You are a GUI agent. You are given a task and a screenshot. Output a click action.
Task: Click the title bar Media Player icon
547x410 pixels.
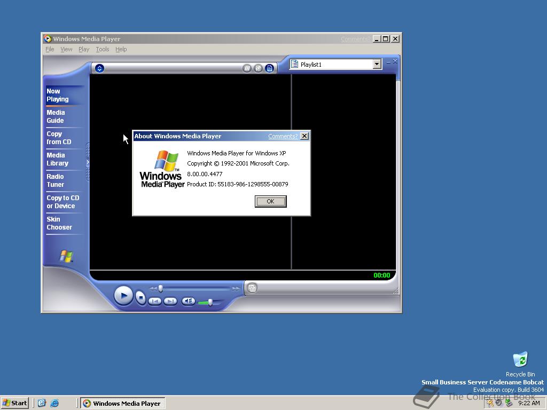point(48,38)
